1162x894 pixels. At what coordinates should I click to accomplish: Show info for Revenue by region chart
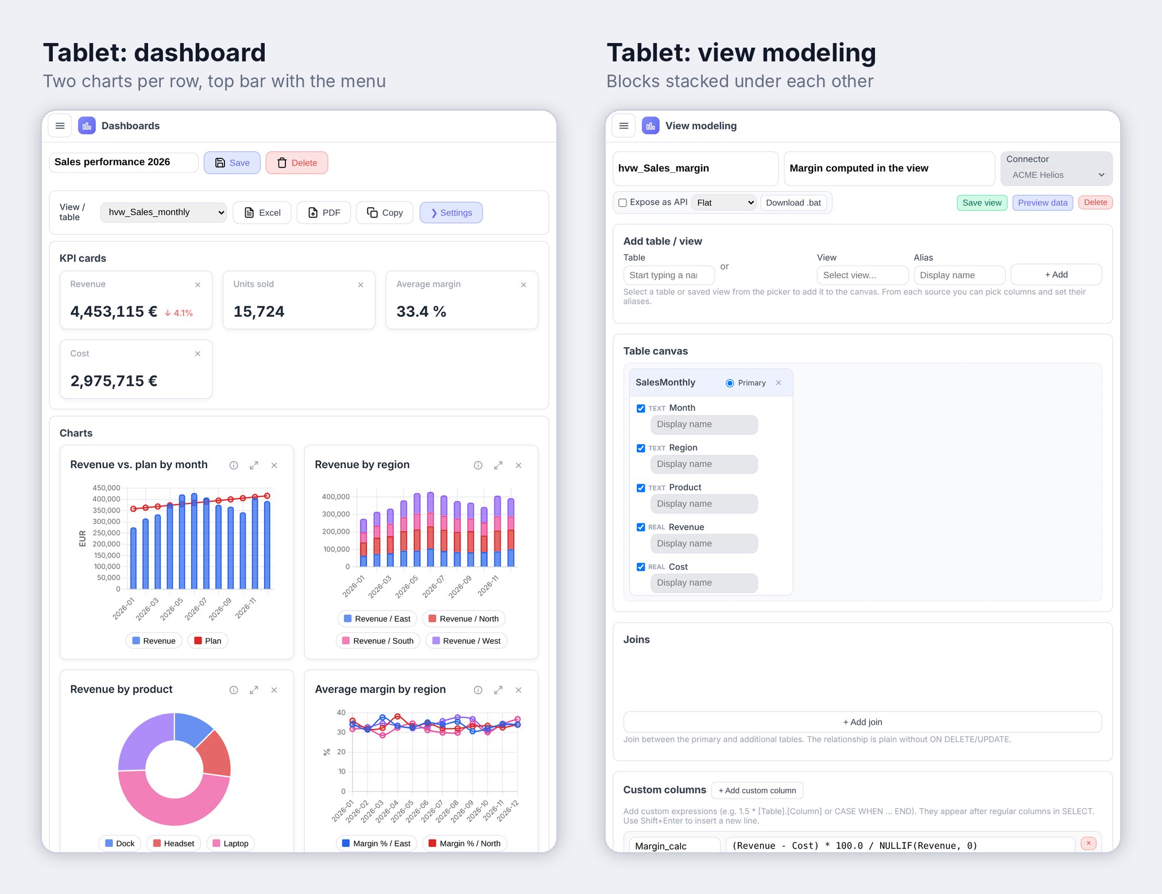point(478,465)
